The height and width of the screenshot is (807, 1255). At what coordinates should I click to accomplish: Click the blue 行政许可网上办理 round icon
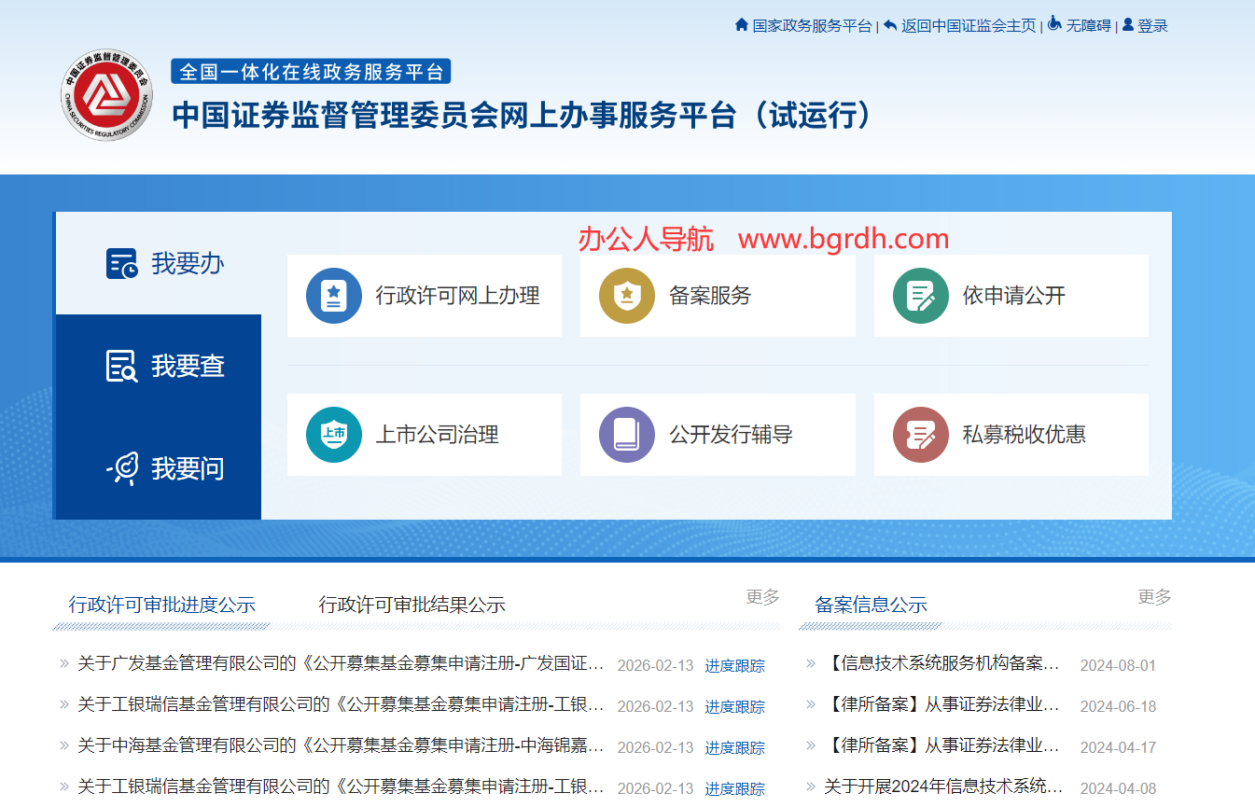click(x=334, y=296)
